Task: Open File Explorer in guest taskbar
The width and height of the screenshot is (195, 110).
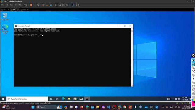Action: (69, 99)
